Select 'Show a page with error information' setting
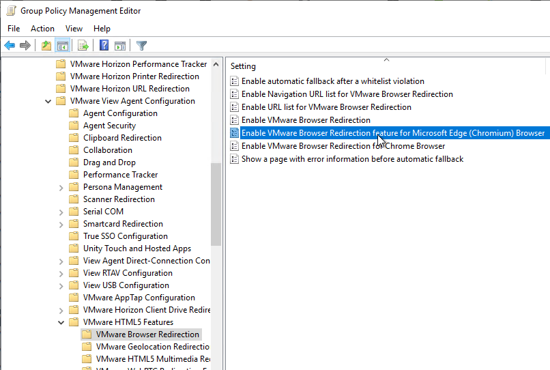The image size is (550, 370). 353,159
